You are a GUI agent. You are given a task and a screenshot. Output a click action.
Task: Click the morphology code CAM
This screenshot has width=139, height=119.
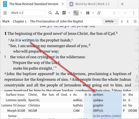click(x=76, y=111)
